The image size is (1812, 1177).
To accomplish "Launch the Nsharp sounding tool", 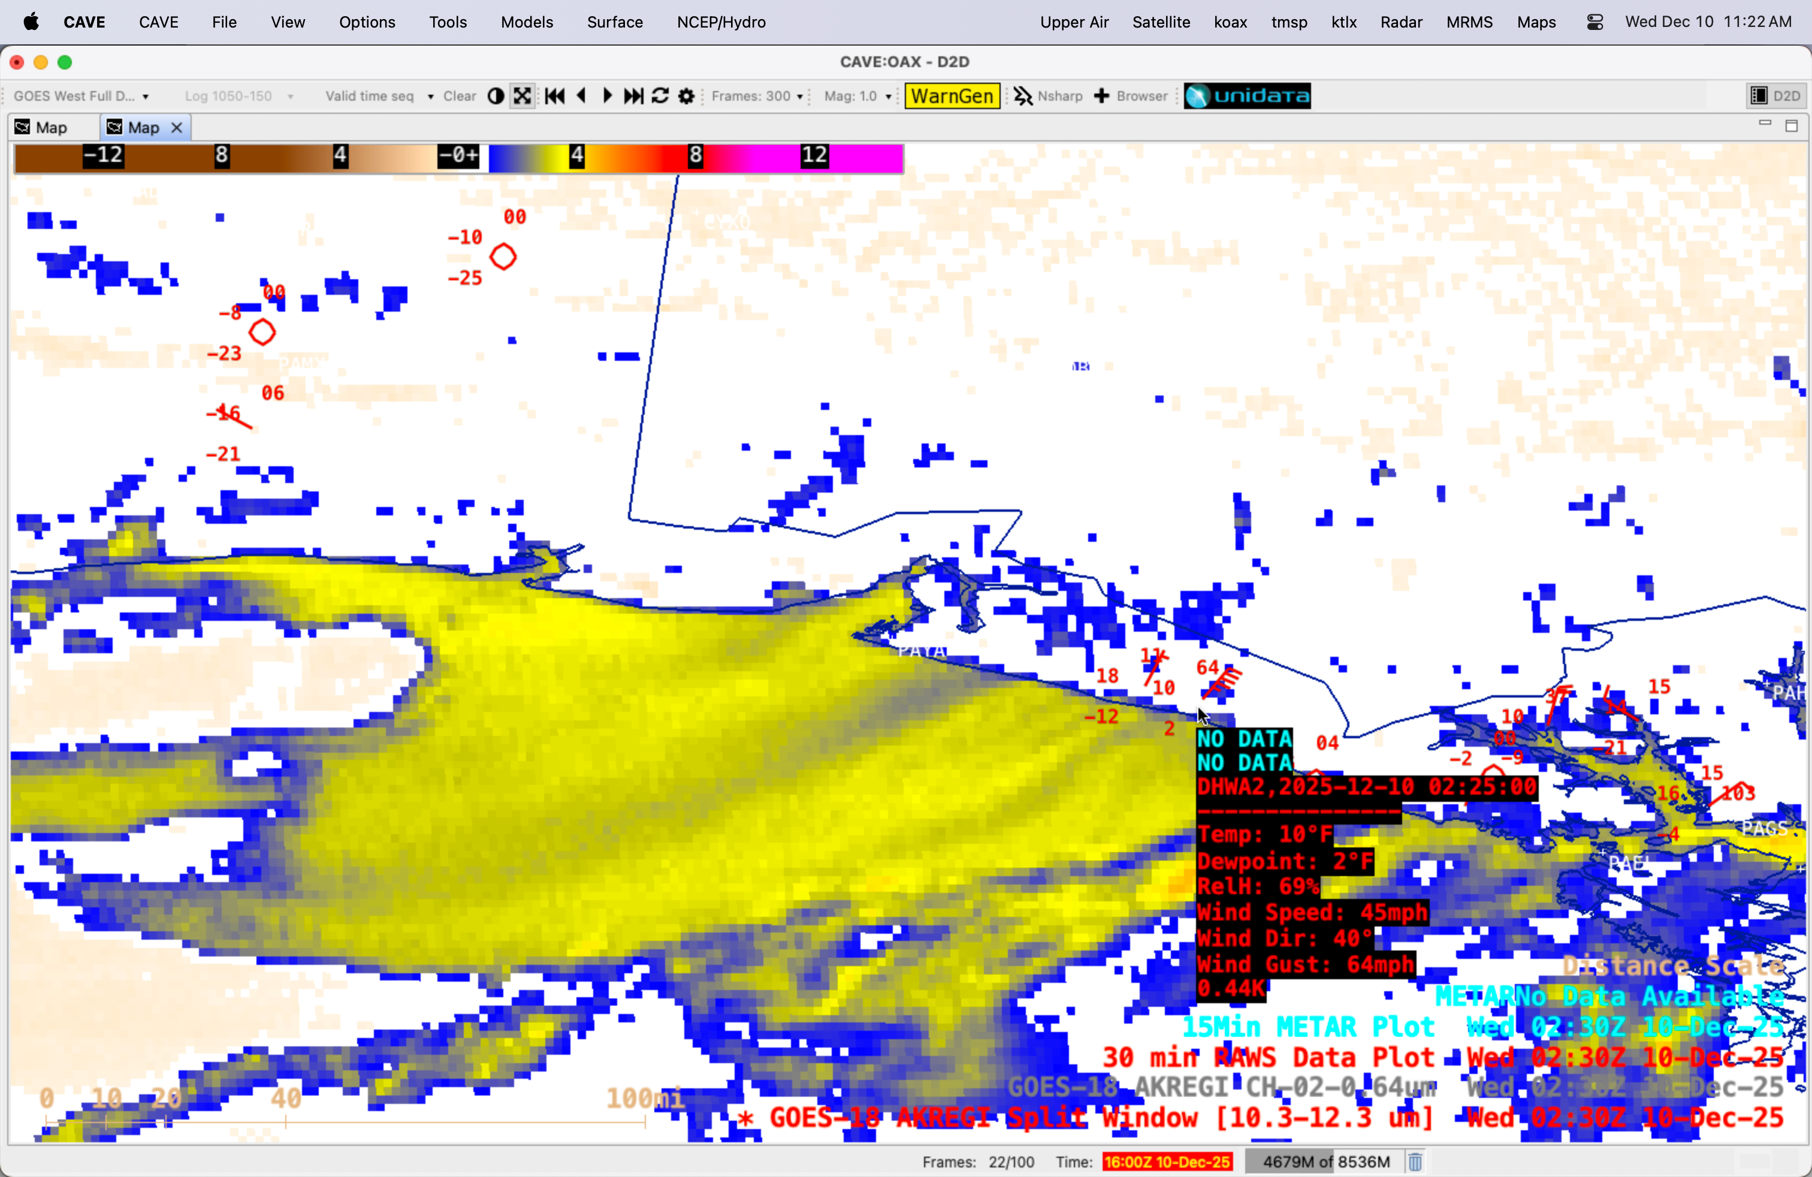I will [1049, 96].
